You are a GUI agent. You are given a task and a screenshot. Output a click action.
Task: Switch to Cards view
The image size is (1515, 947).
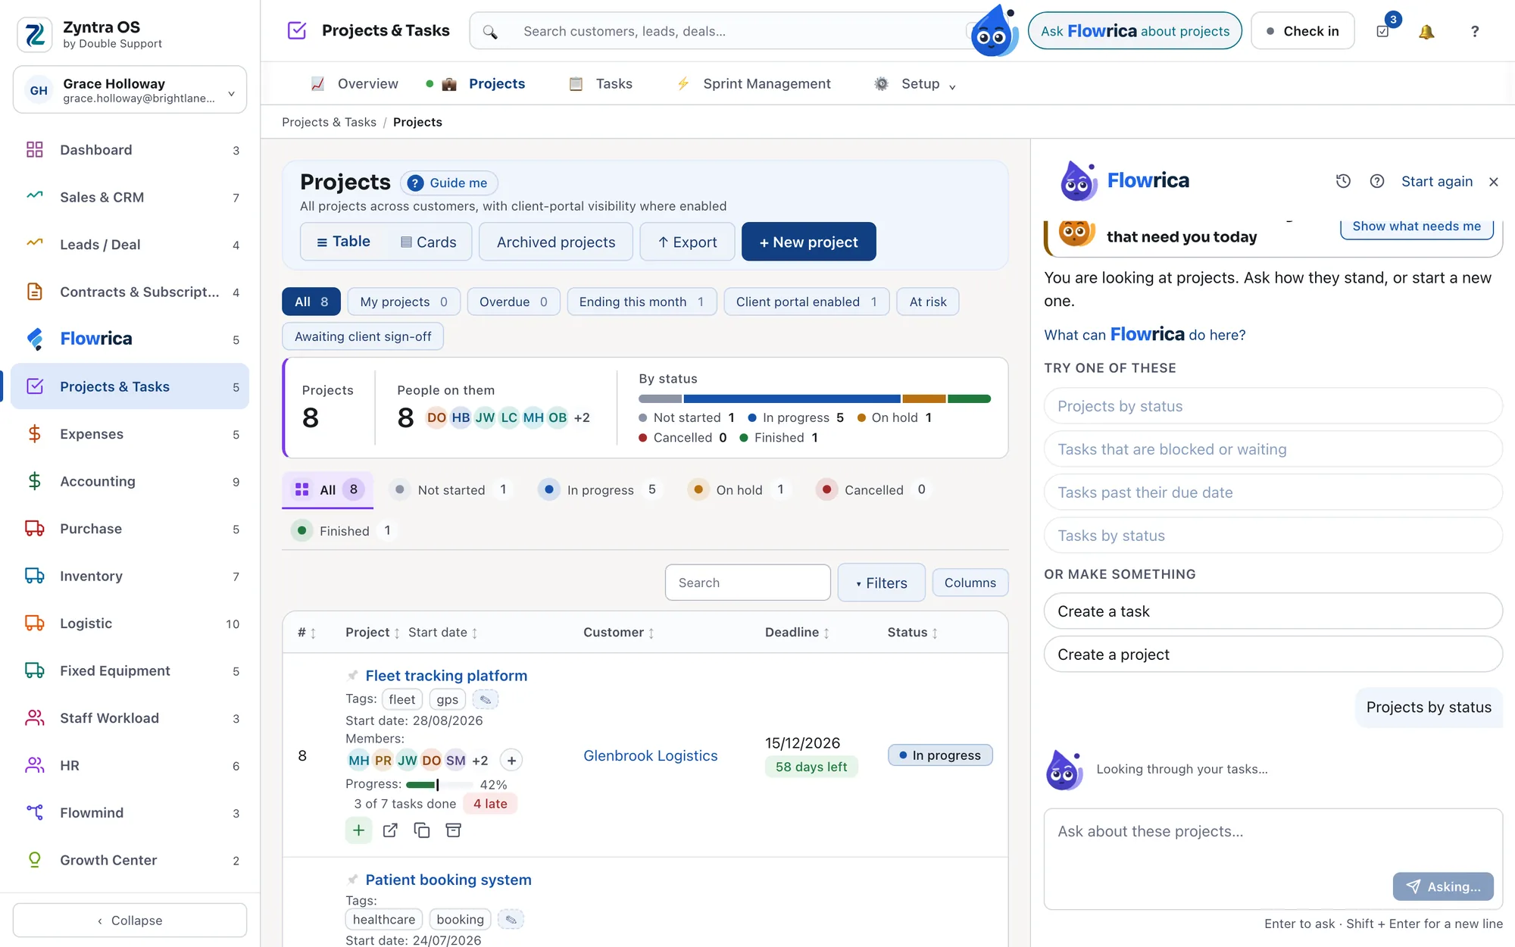coord(429,242)
